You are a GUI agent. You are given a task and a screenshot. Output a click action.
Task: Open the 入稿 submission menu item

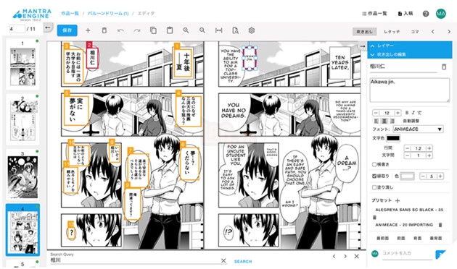[405, 14]
